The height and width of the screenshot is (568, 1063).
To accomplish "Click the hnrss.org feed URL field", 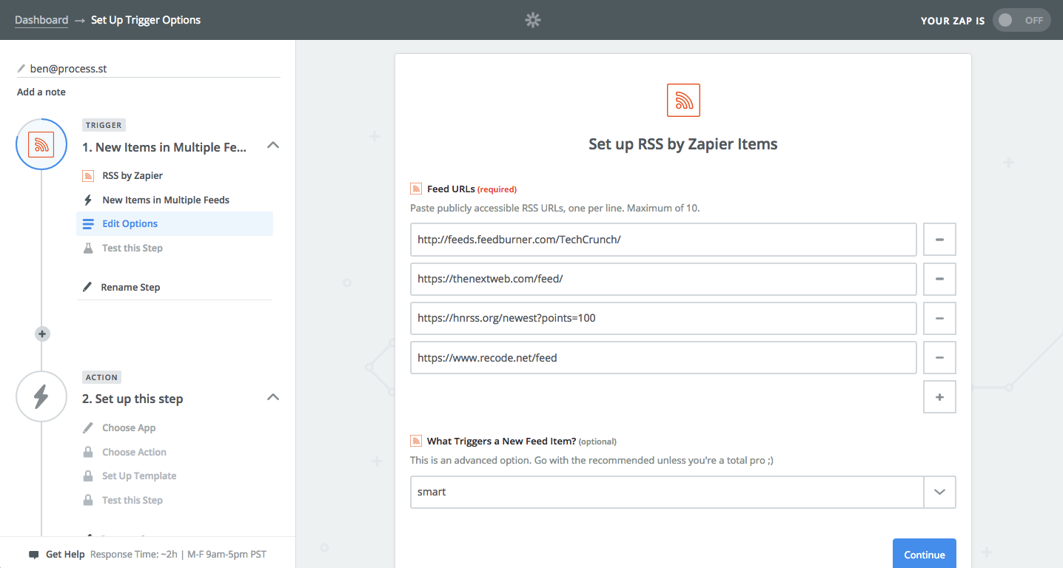I will pos(663,318).
